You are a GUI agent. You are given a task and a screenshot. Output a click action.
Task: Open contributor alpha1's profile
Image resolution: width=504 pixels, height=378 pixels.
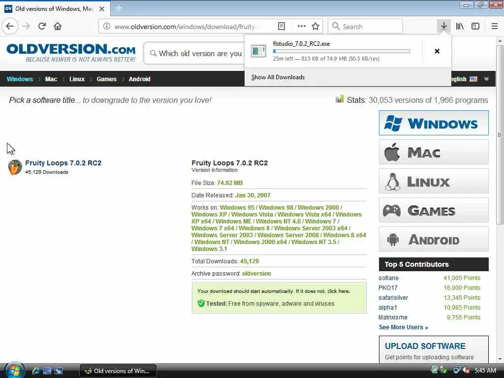coord(388,308)
